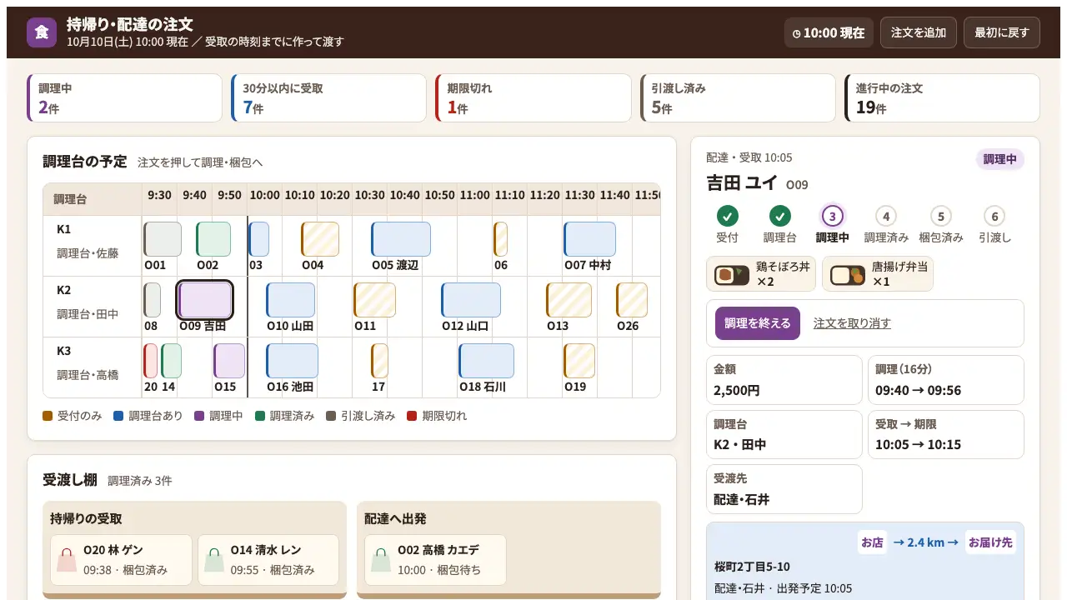The image size is (1067, 600).
Task: Select order block O12 山口
Action: pos(471,300)
